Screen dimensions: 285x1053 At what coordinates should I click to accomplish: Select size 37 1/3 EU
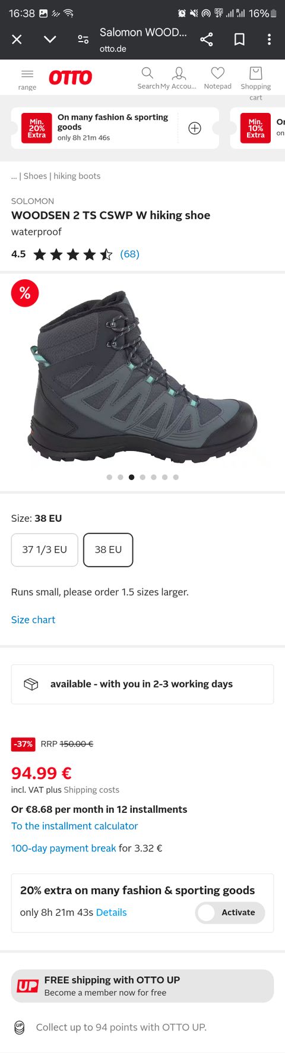pyautogui.click(x=45, y=550)
